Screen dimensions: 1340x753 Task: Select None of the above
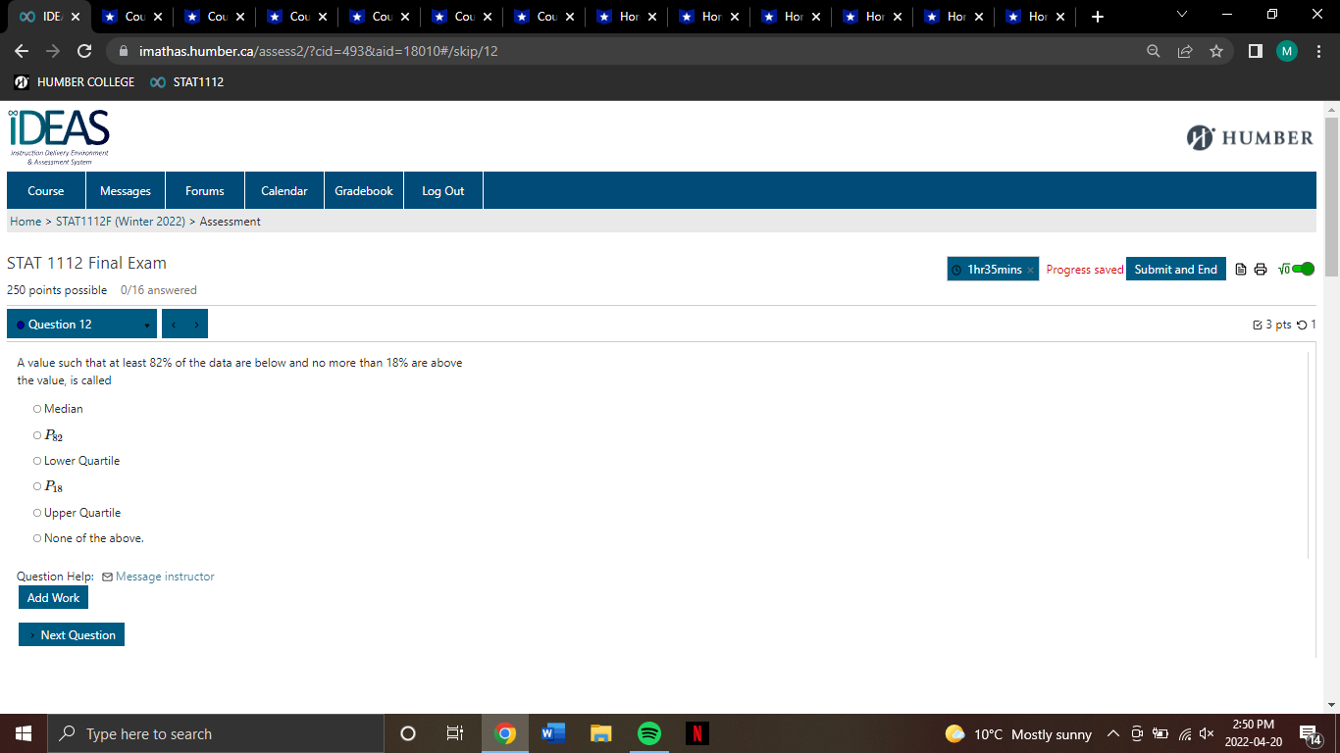click(36, 537)
